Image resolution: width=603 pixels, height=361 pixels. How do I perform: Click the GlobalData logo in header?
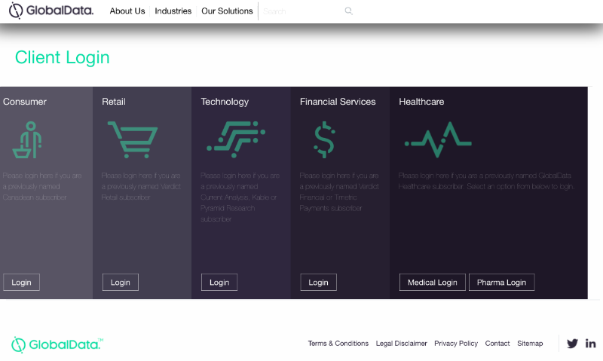click(51, 11)
